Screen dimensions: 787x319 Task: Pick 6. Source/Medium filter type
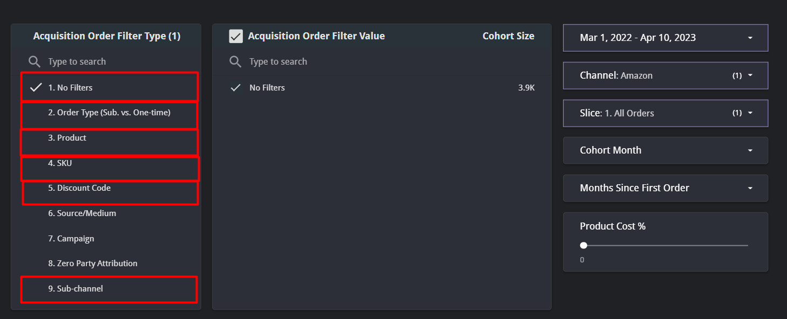[82, 213]
